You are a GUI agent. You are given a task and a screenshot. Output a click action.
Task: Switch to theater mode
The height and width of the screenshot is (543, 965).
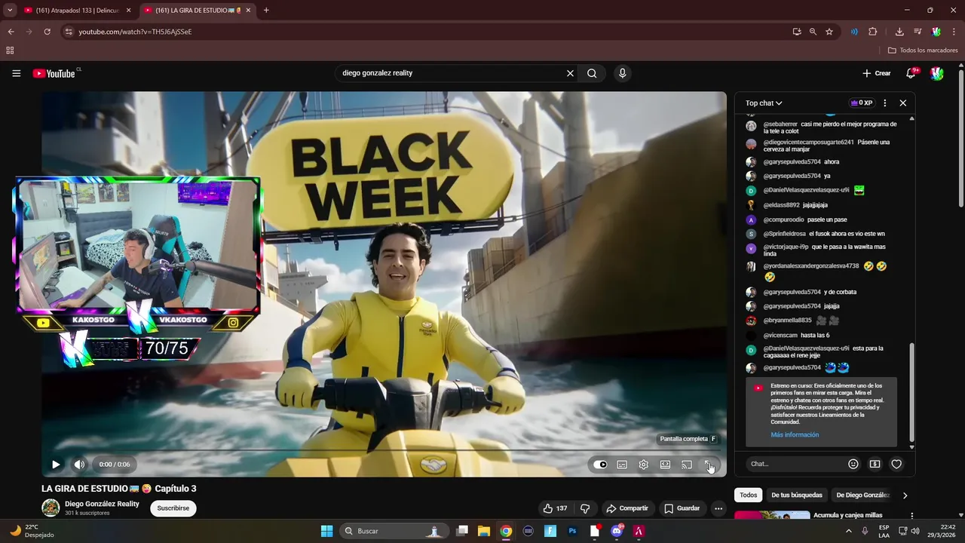click(x=665, y=465)
